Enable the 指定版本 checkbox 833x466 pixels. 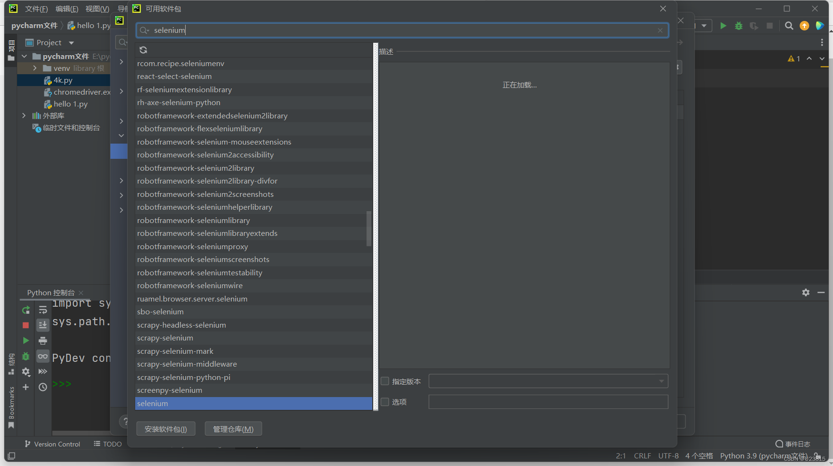coord(385,381)
